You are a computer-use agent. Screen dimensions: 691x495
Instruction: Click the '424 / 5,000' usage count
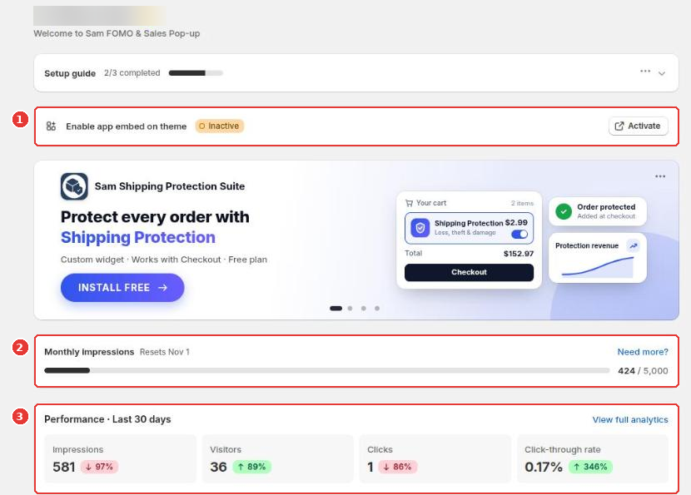click(643, 371)
